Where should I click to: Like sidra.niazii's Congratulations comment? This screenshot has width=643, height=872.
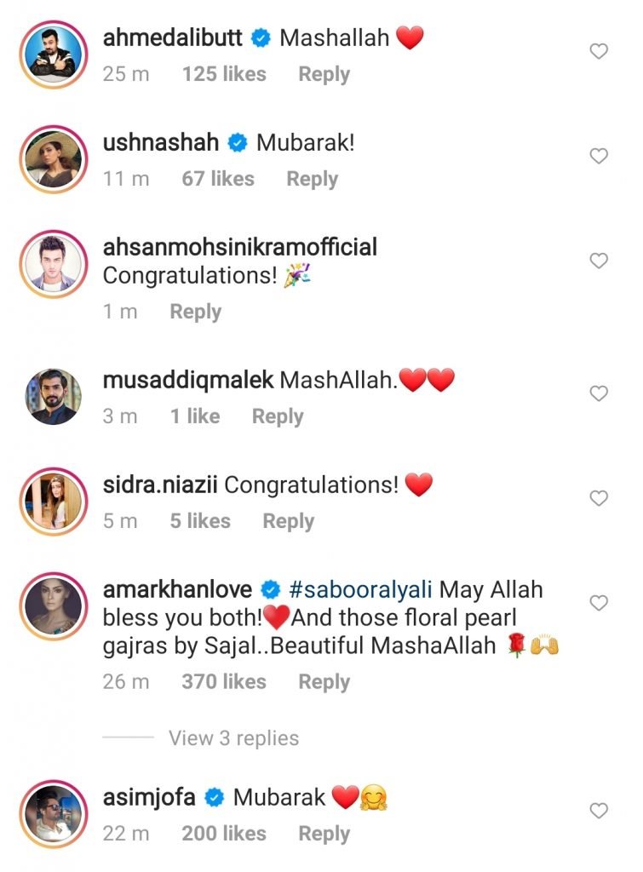coord(599,498)
